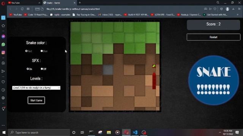
Task: Open the tab search magnifier icon
Action: tap(218, 3)
